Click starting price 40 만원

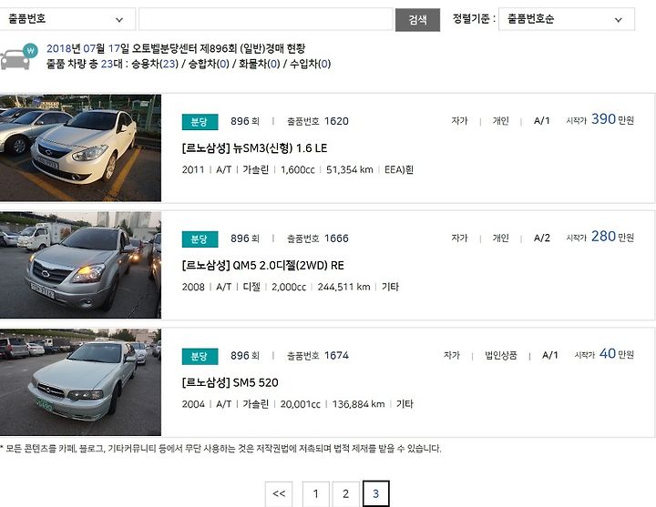[616, 353]
